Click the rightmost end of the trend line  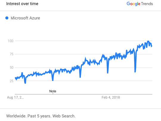click(152, 46)
